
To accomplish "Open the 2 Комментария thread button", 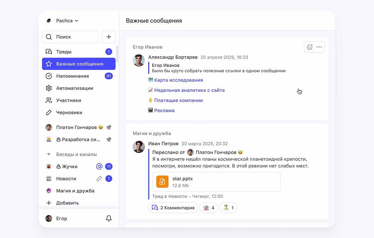I will tap(173, 208).
